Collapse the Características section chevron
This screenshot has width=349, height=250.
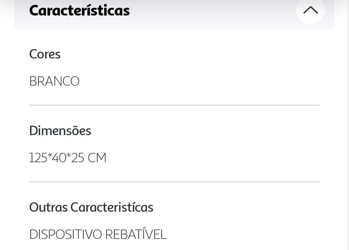pyautogui.click(x=310, y=10)
